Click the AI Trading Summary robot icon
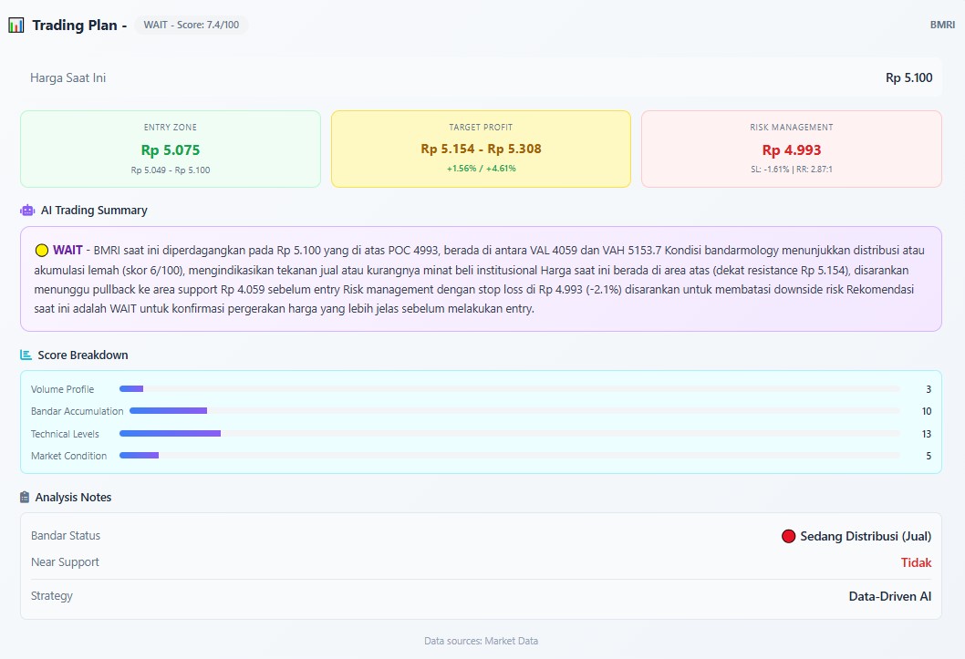The width and height of the screenshot is (965, 659). (27, 211)
